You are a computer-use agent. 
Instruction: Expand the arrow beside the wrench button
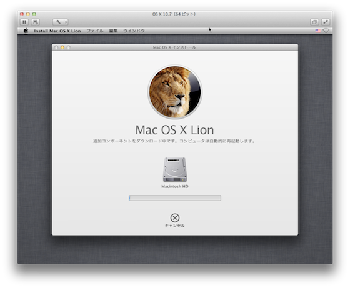click(66, 22)
